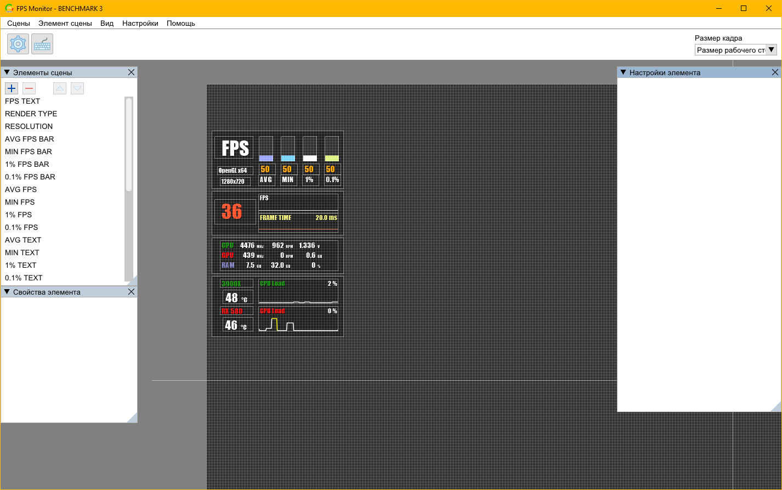782x490 pixels.
Task: Remove the element with the red minus icon
Action: tap(29, 88)
